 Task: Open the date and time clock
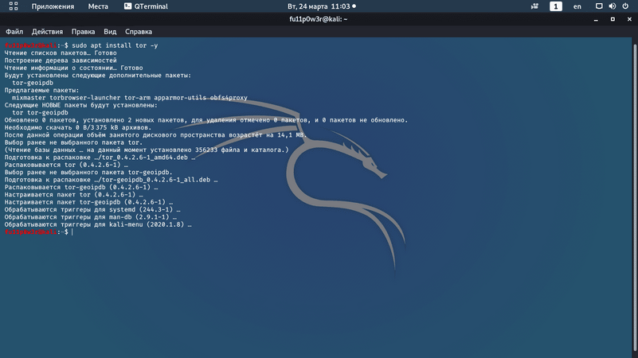click(322, 6)
